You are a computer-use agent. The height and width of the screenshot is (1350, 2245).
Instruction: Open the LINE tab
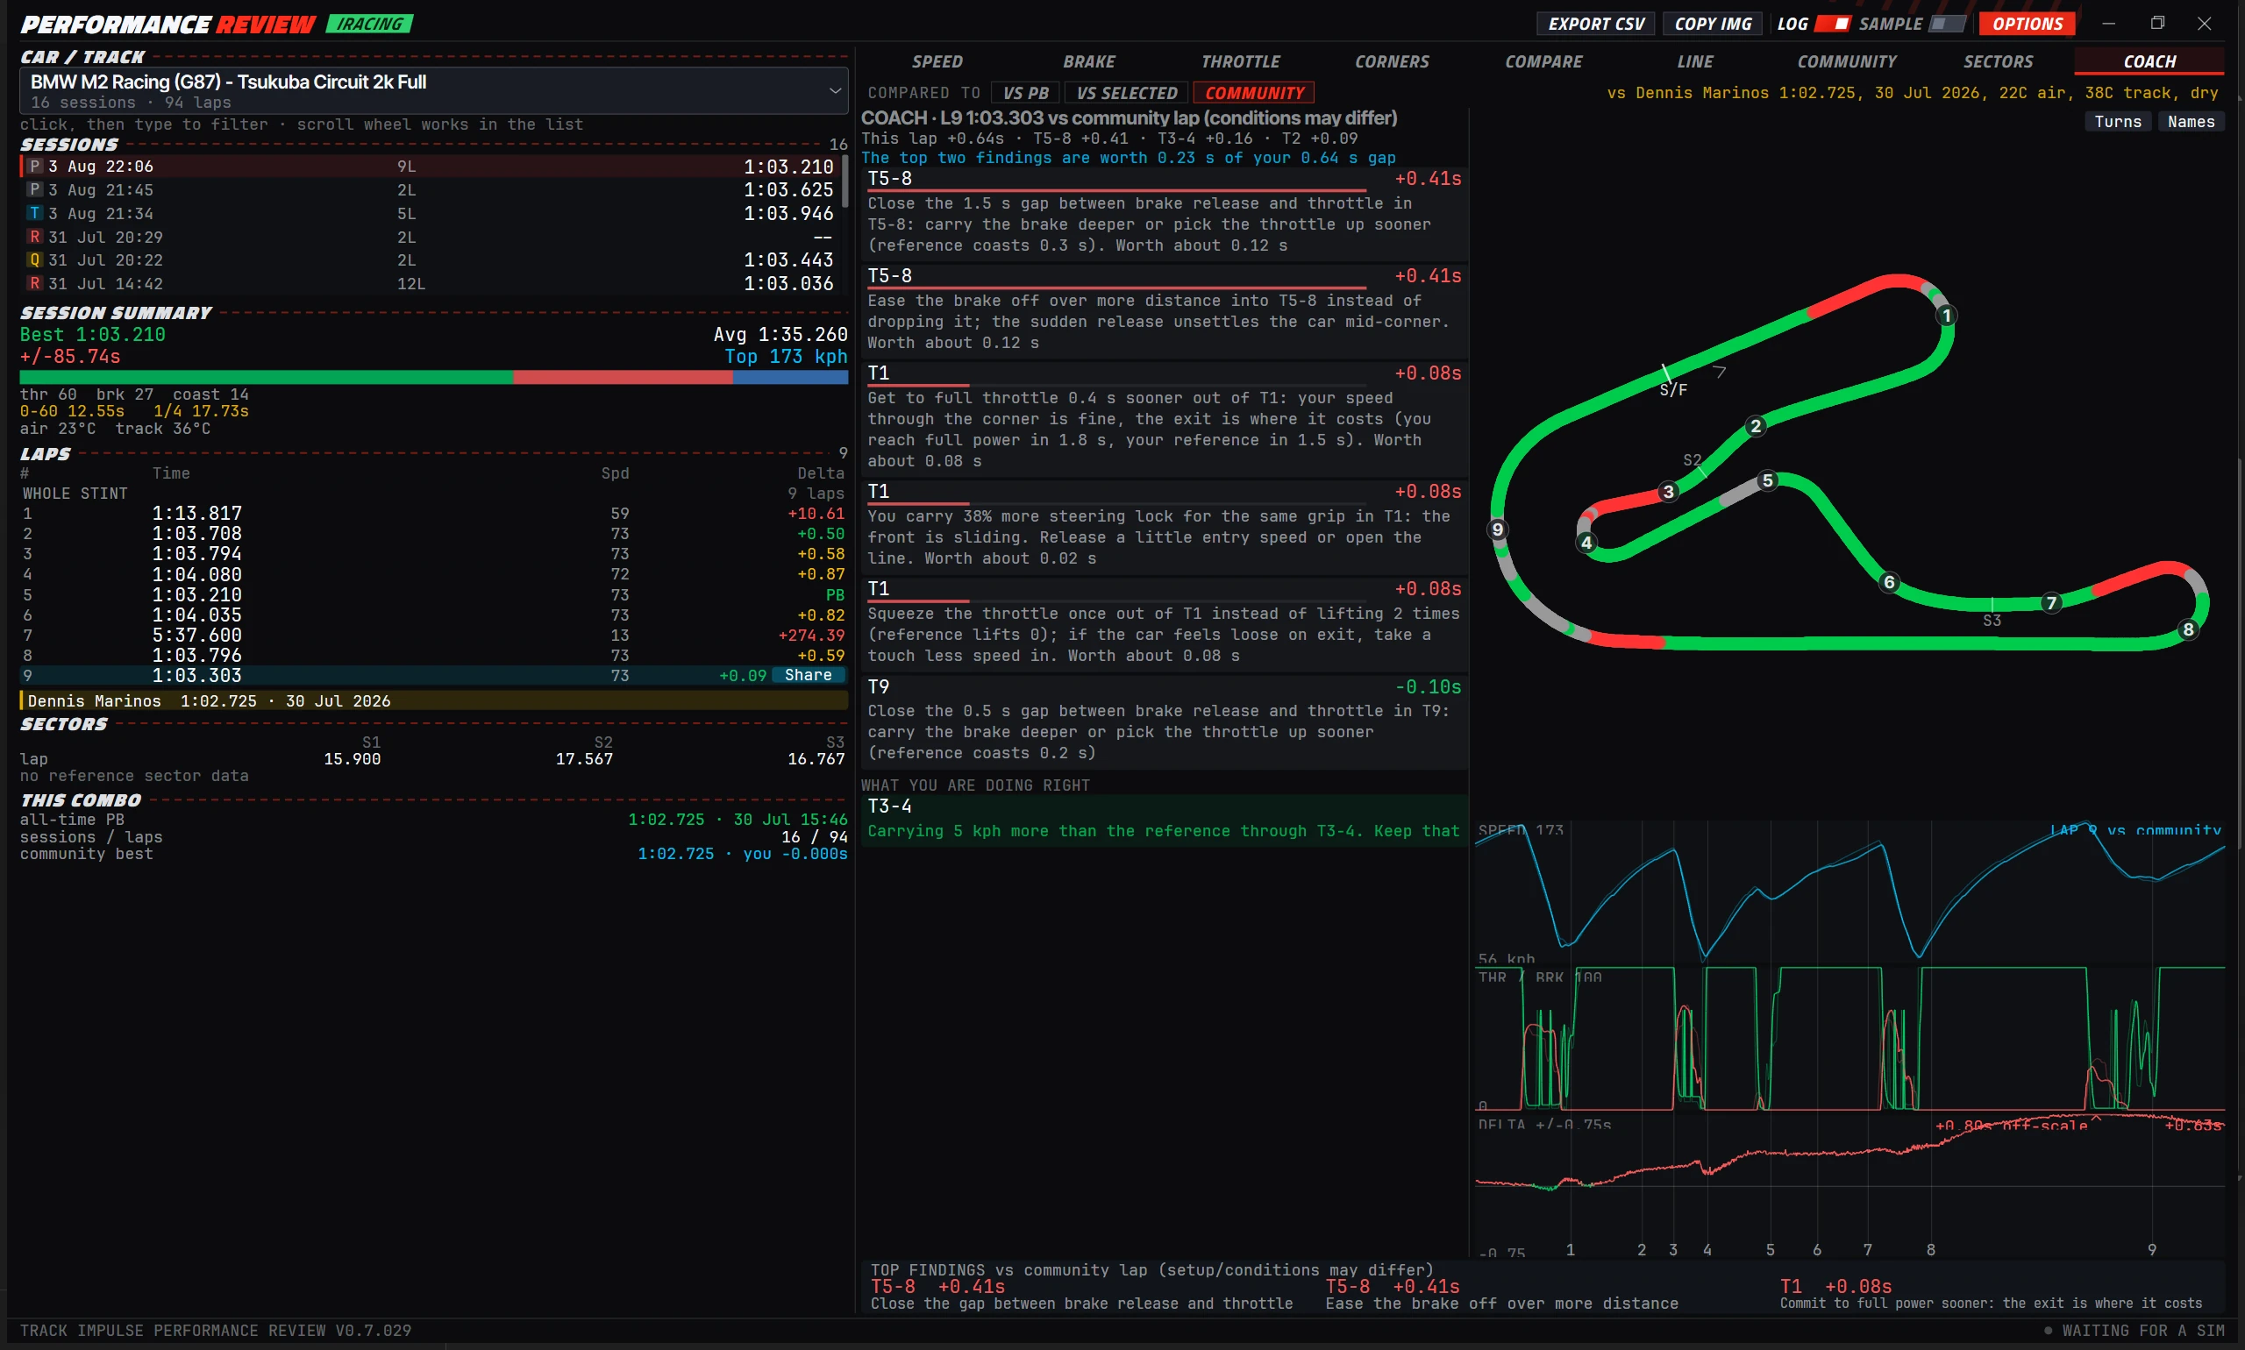pyautogui.click(x=1694, y=62)
